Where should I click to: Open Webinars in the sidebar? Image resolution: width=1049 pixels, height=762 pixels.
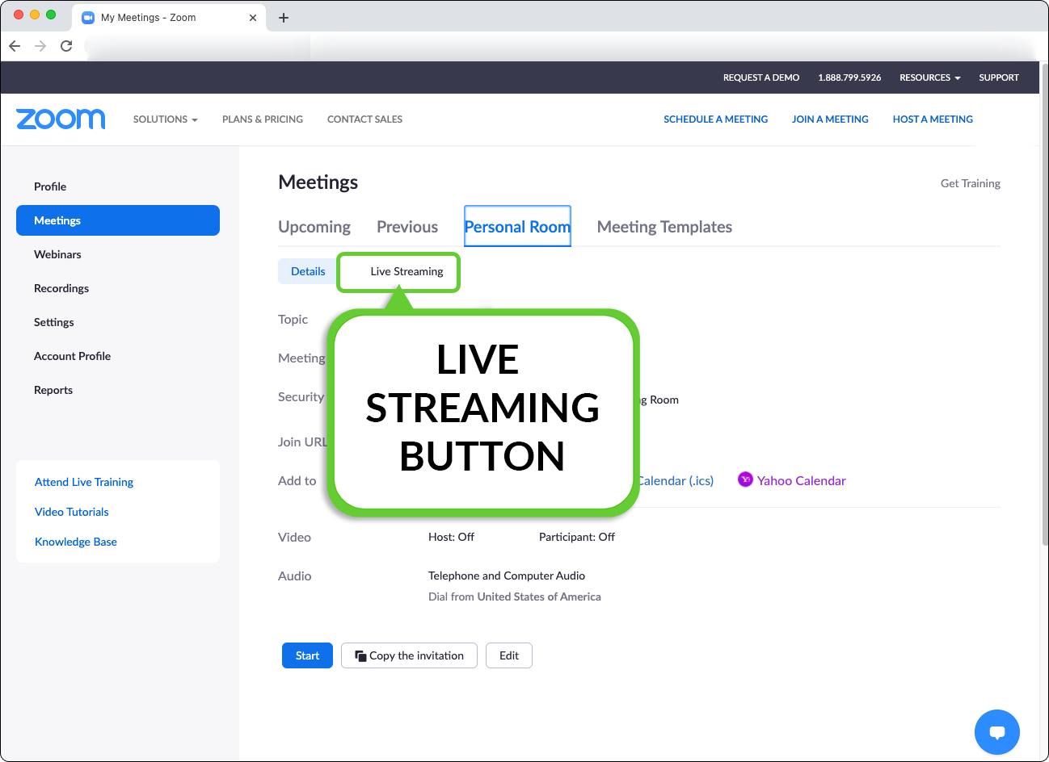[x=57, y=254]
